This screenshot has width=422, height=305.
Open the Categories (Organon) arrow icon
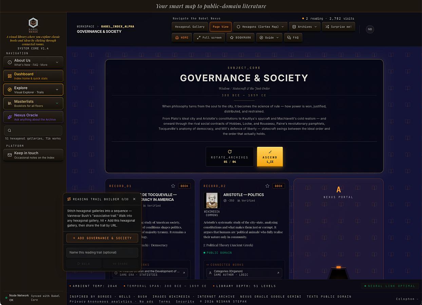[278, 273]
